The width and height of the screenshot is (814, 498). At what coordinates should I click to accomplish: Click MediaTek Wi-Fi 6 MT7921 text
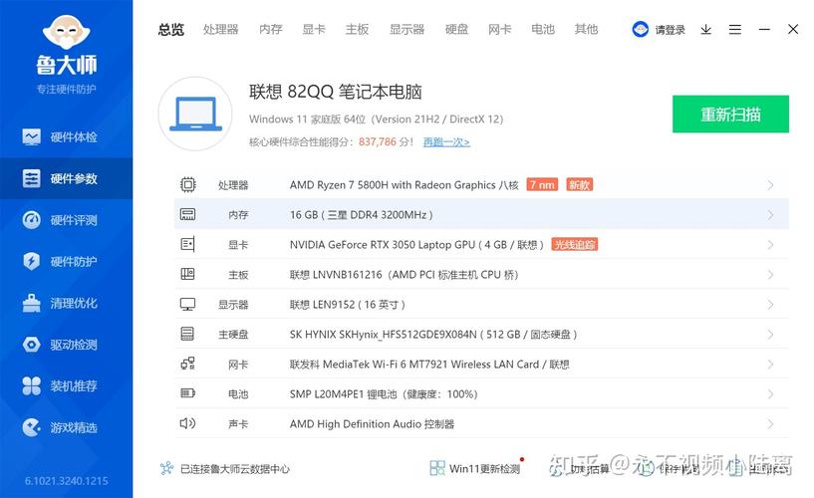coord(429,365)
